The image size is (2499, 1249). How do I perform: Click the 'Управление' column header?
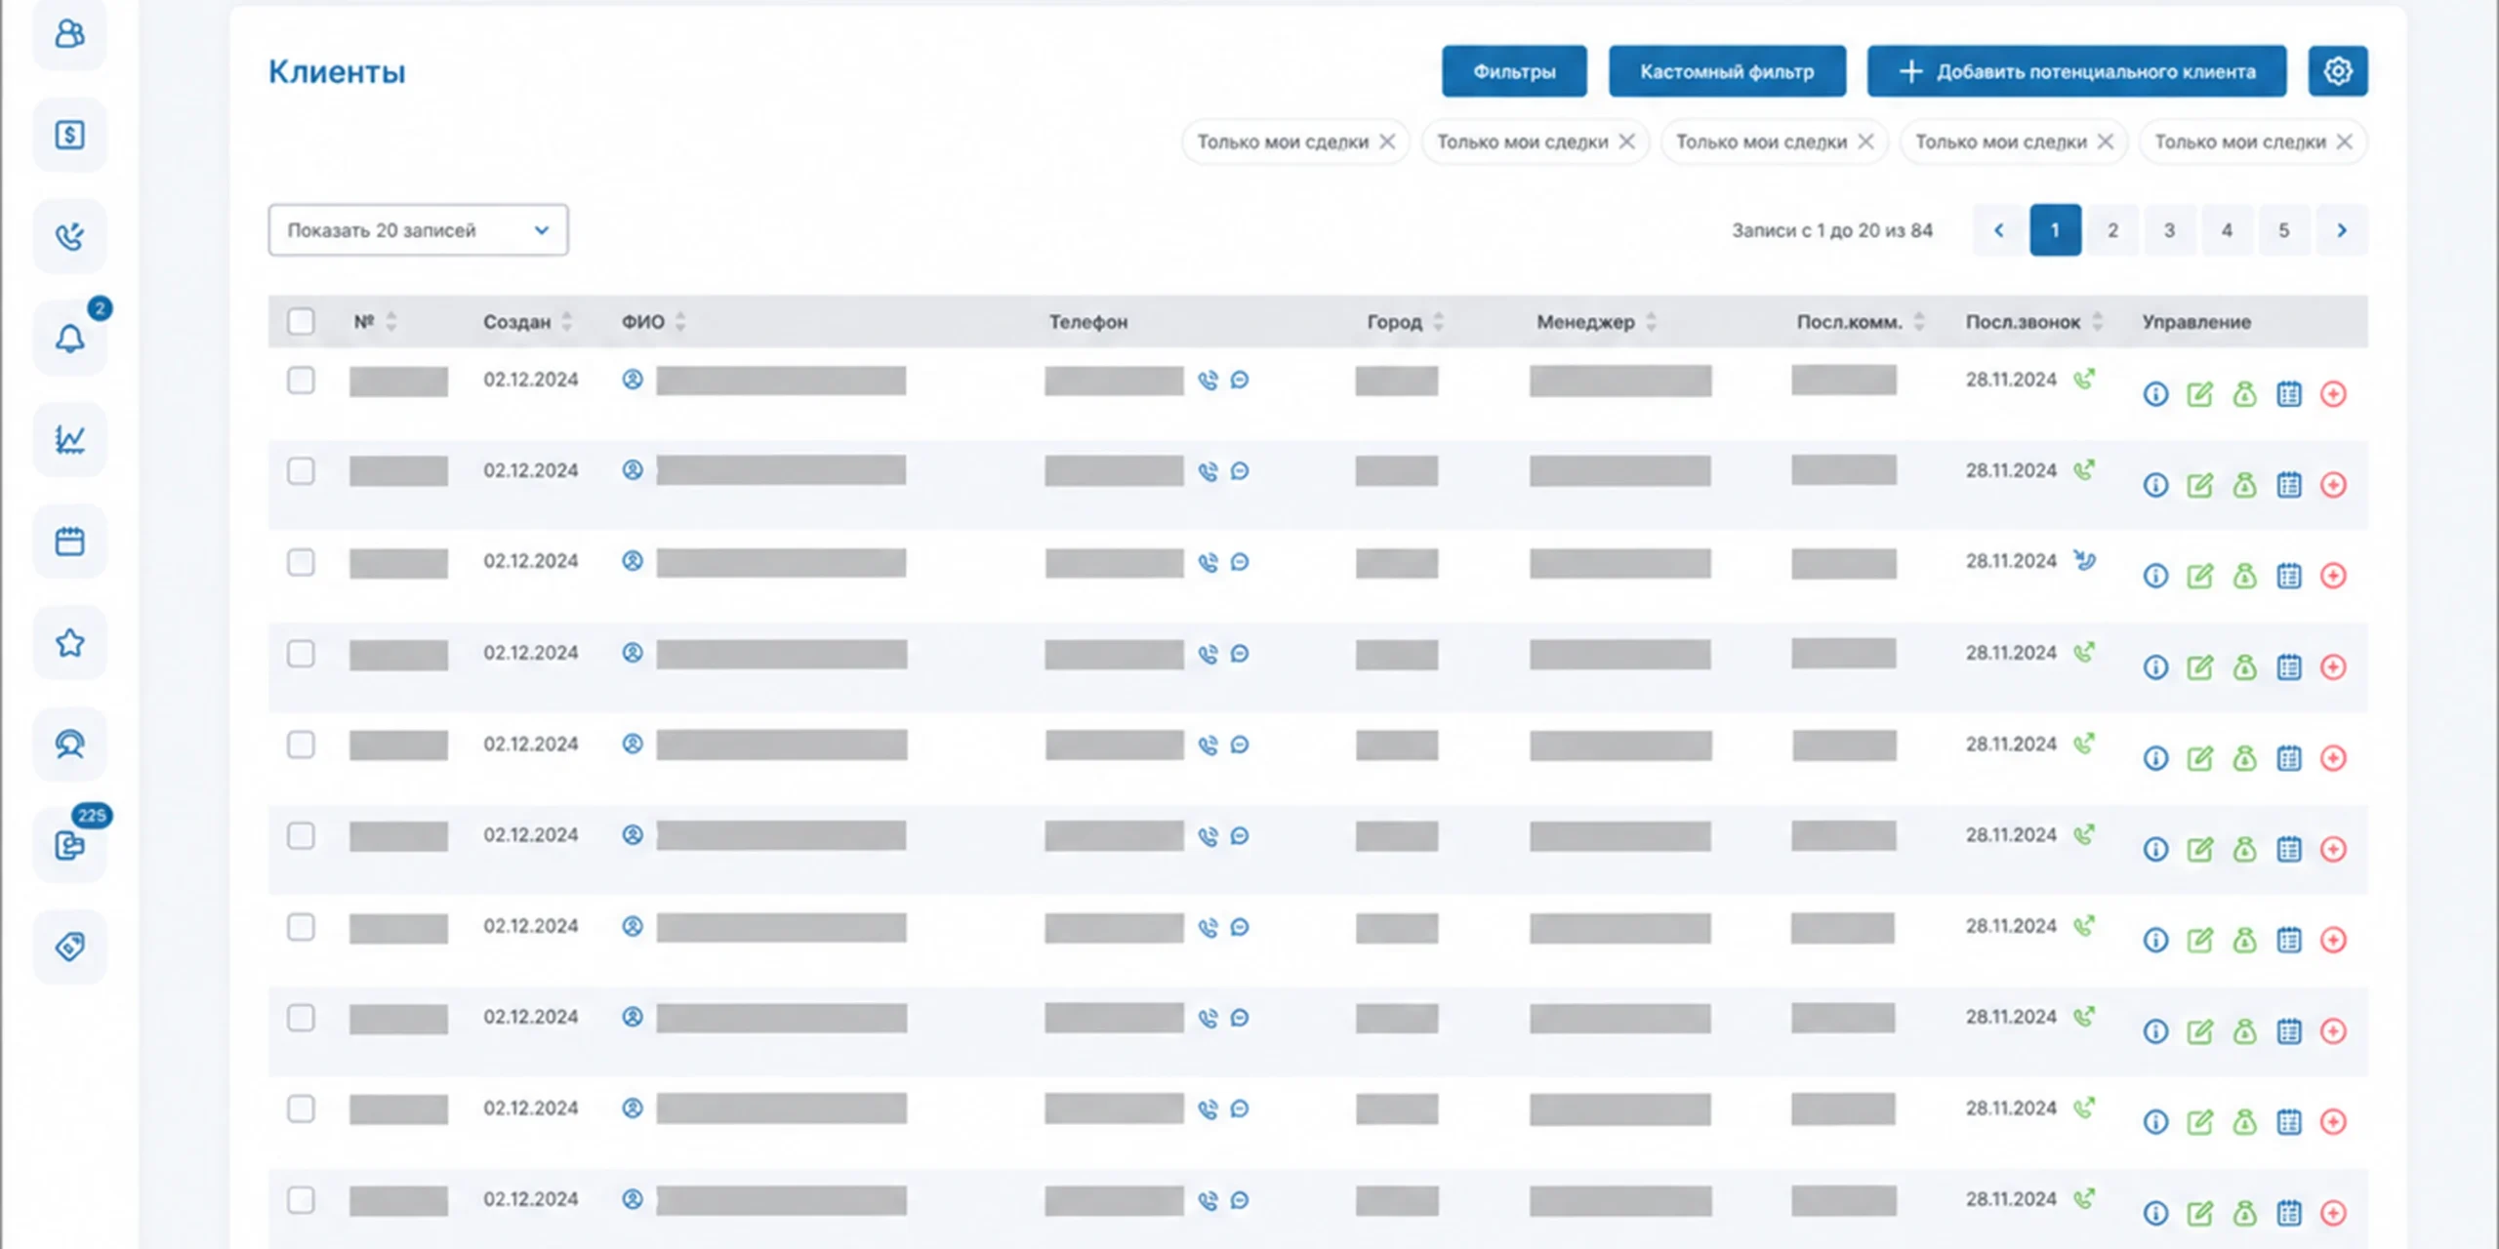tap(2196, 322)
